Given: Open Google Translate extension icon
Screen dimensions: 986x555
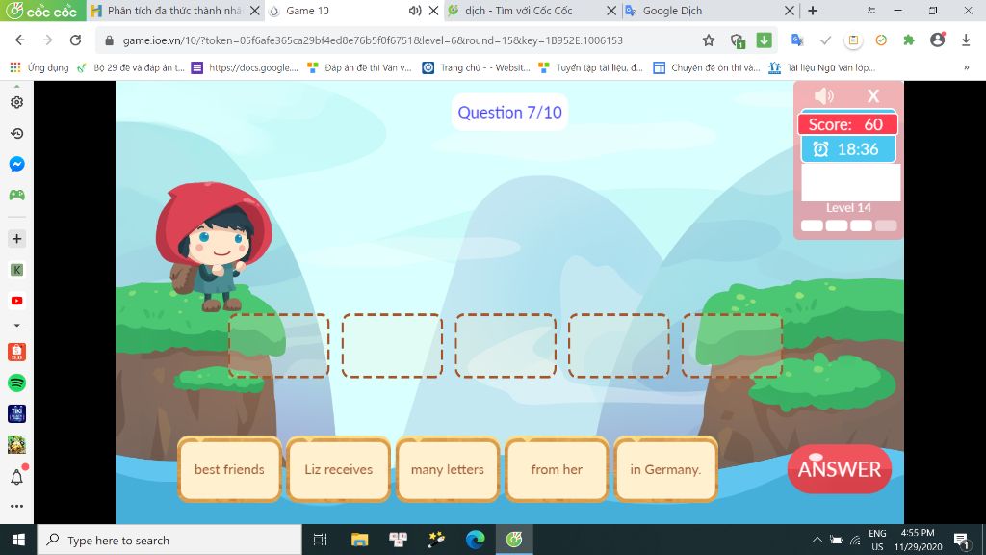Looking at the screenshot, I should coord(797,40).
